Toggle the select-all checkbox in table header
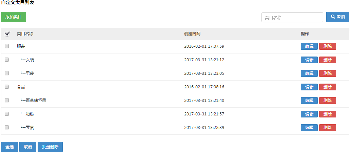350x153 pixels. click(7, 34)
